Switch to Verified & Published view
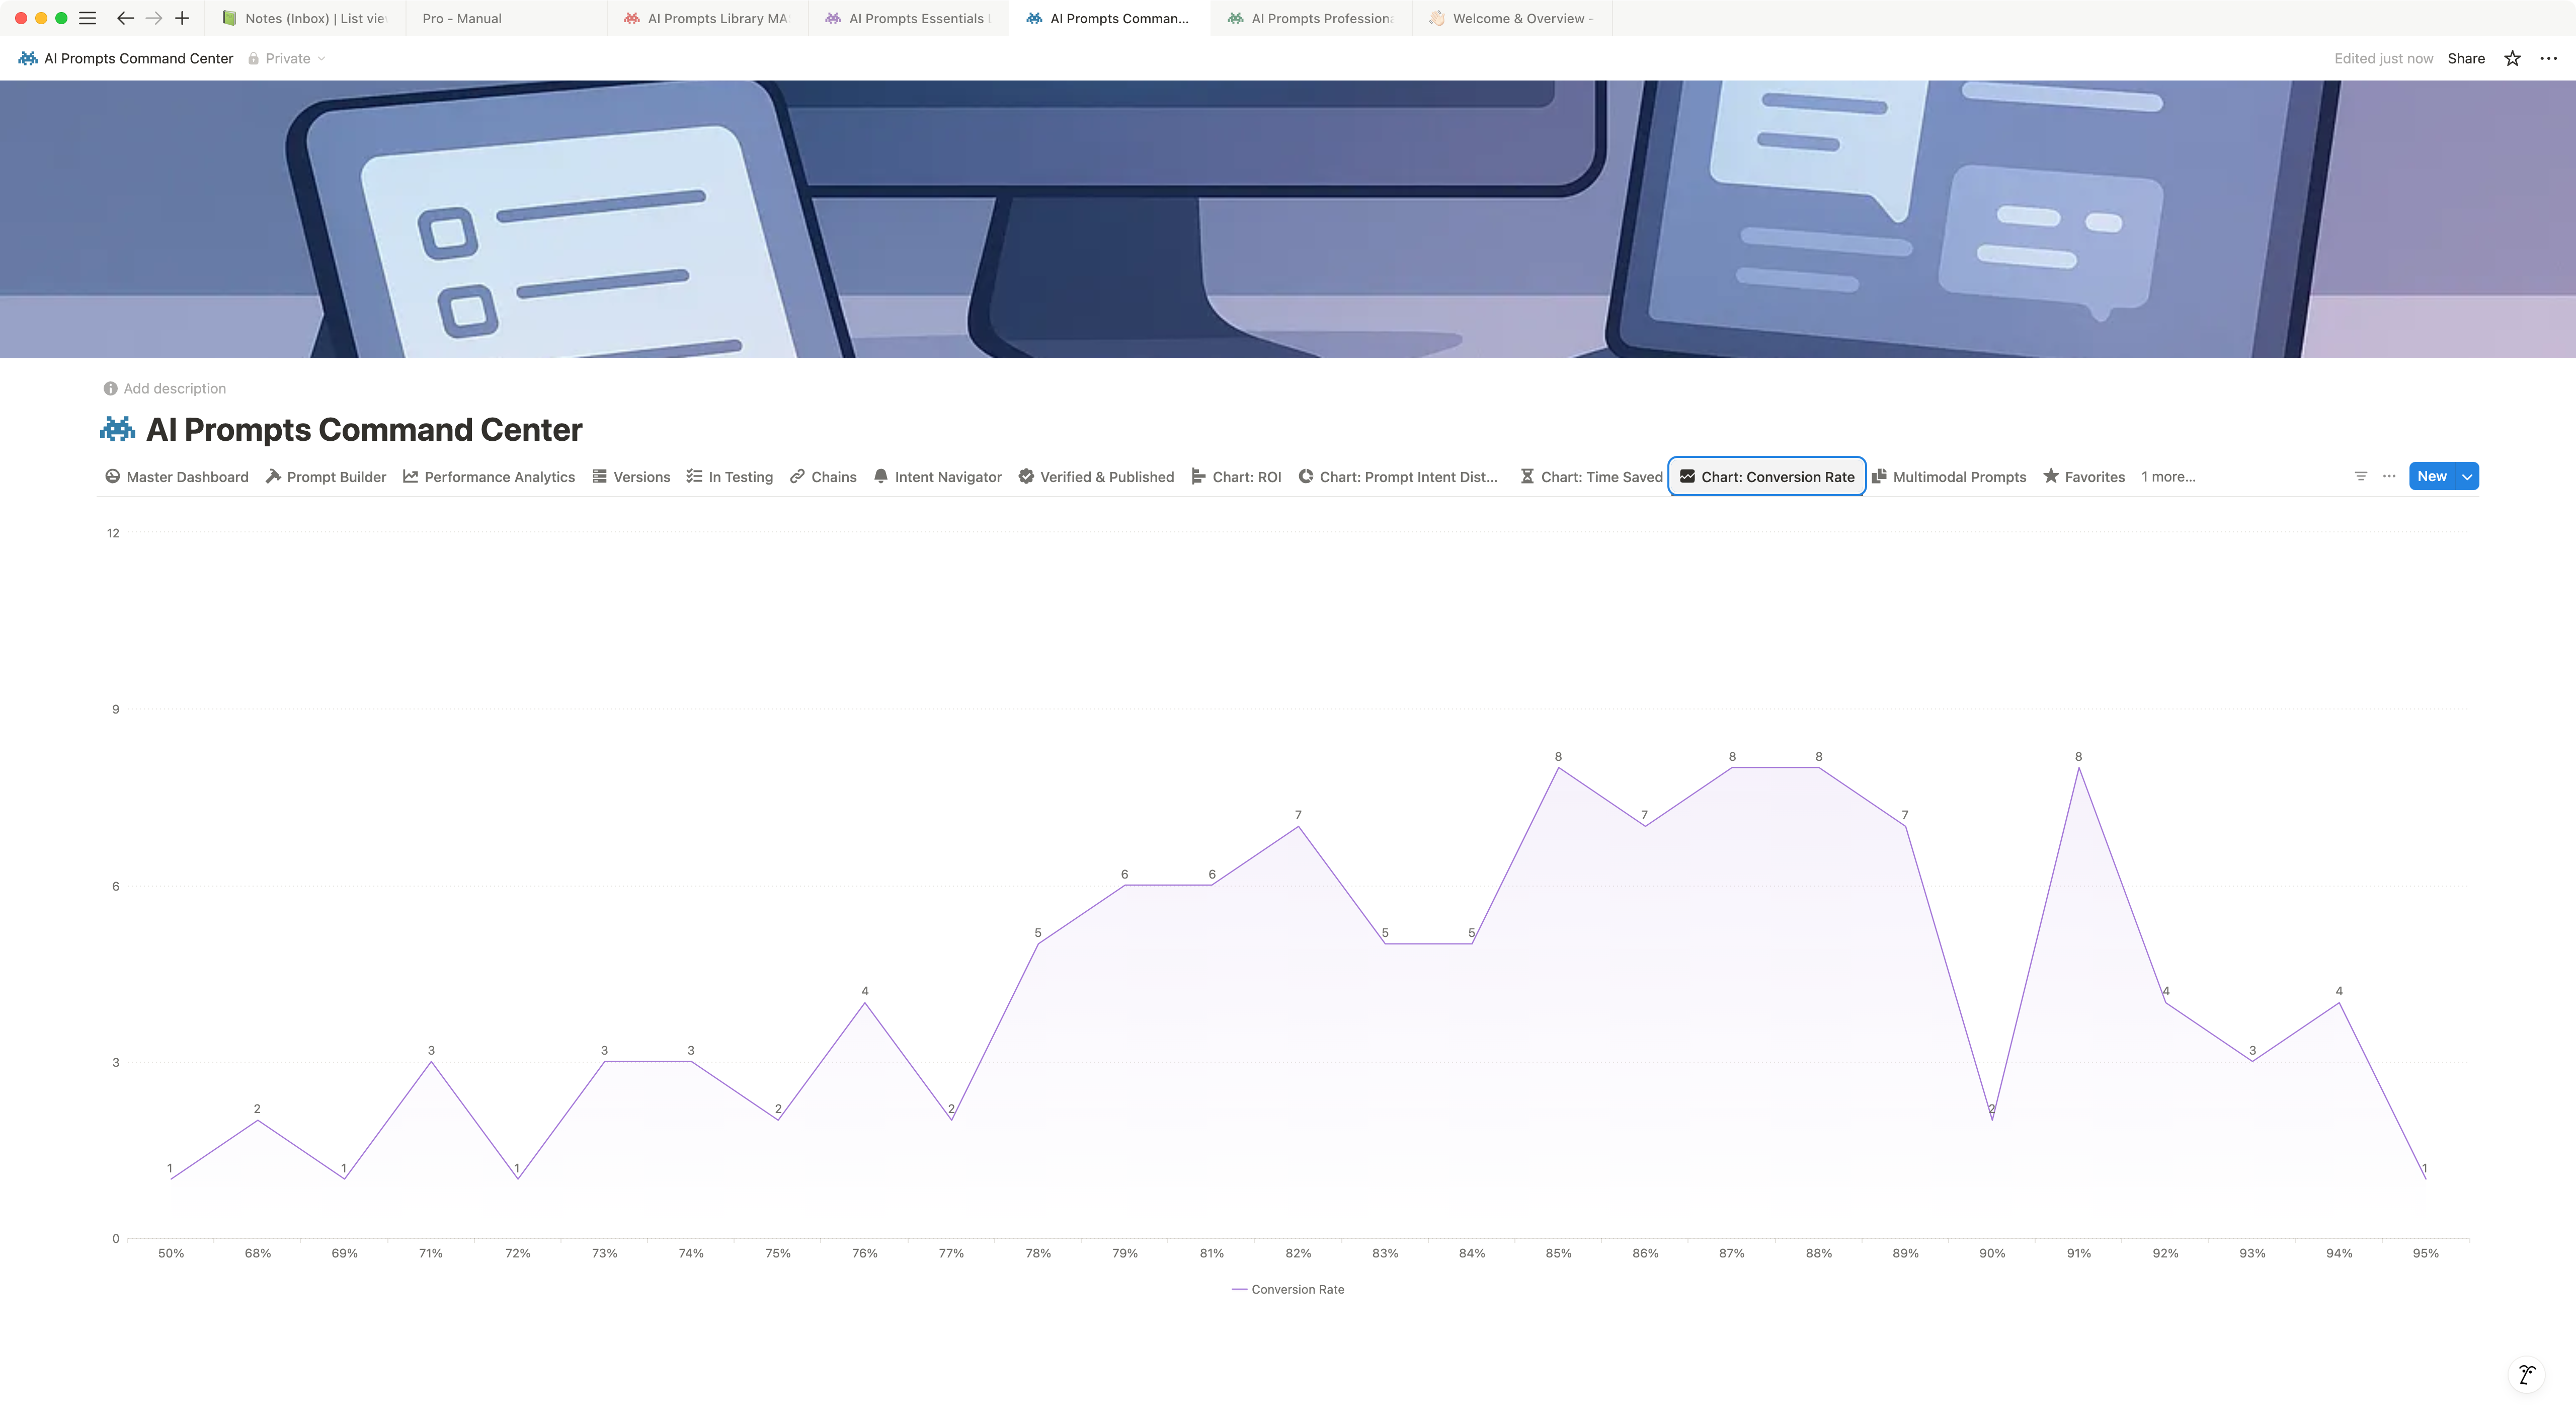 pos(1096,477)
